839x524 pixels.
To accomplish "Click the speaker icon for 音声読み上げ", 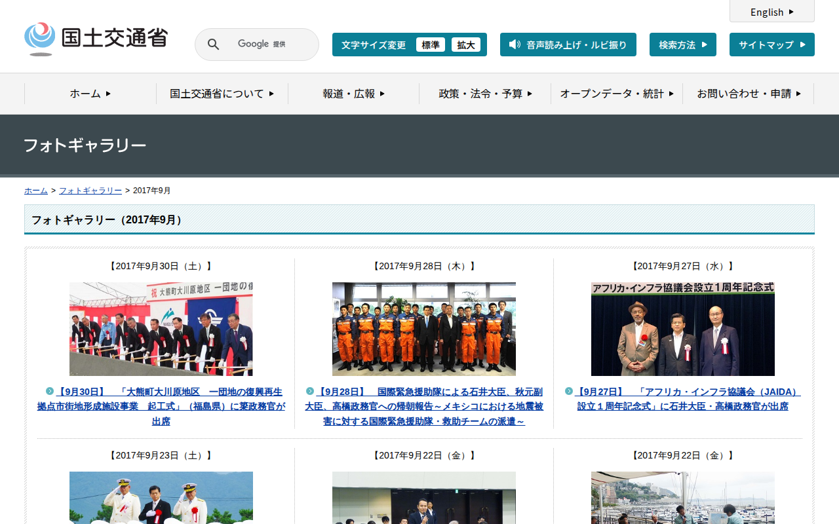I will (515, 45).
